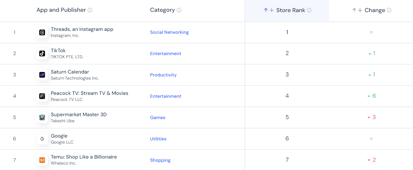Image resolution: width=413 pixels, height=170 pixels.
Task: Click the TikTok app icon
Action: coord(42,53)
